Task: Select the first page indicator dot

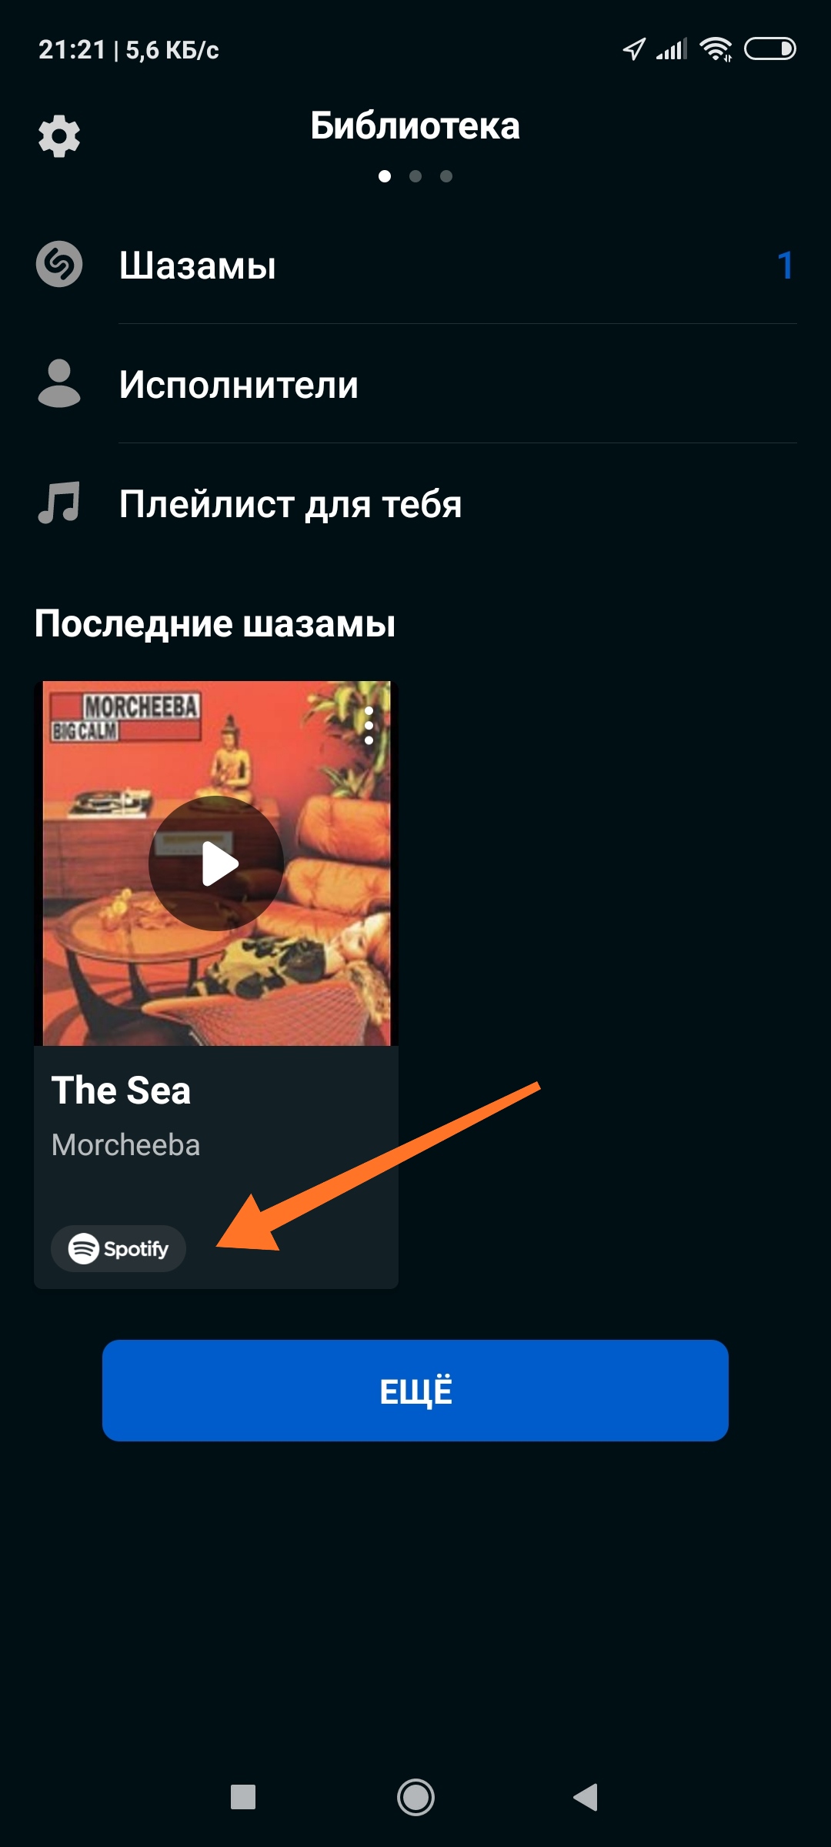Action: pos(385,176)
